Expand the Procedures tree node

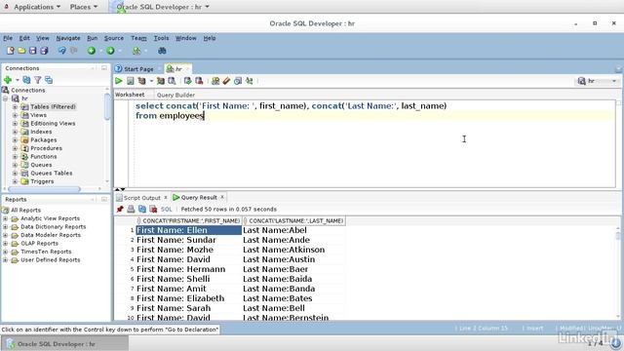pyautogui.click(x=15, y=148)
